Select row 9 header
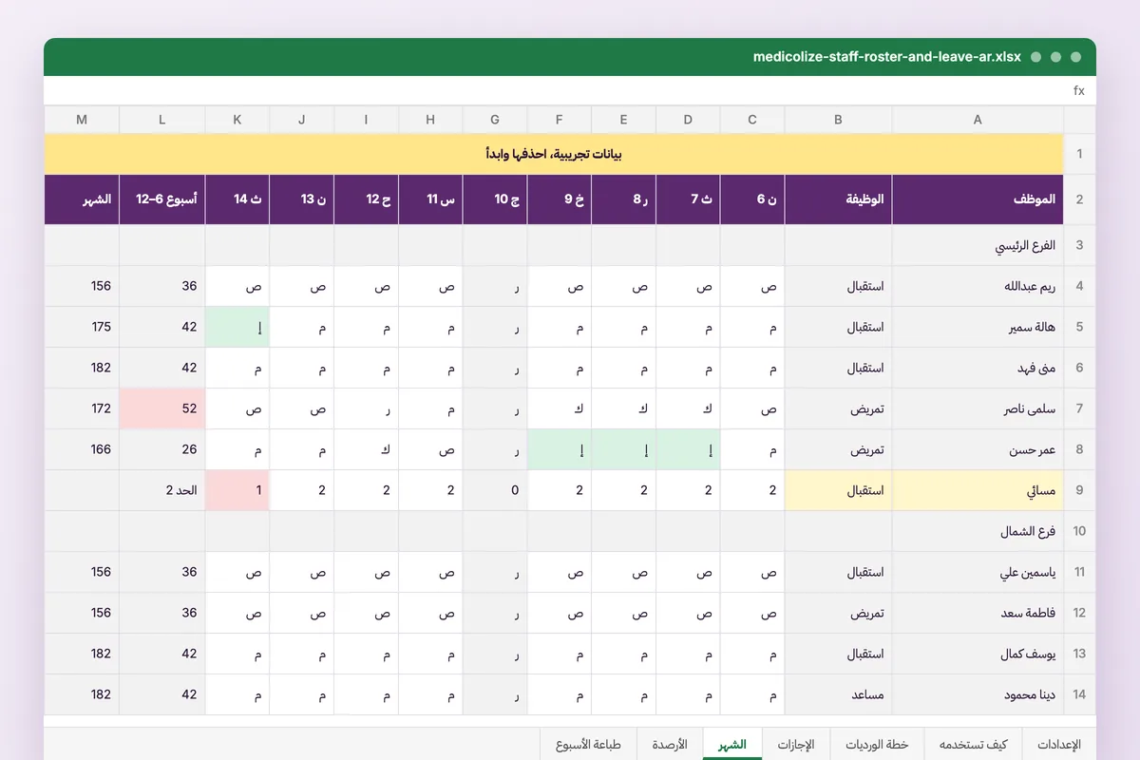1140x760 pixels. tap(1079, 490)
